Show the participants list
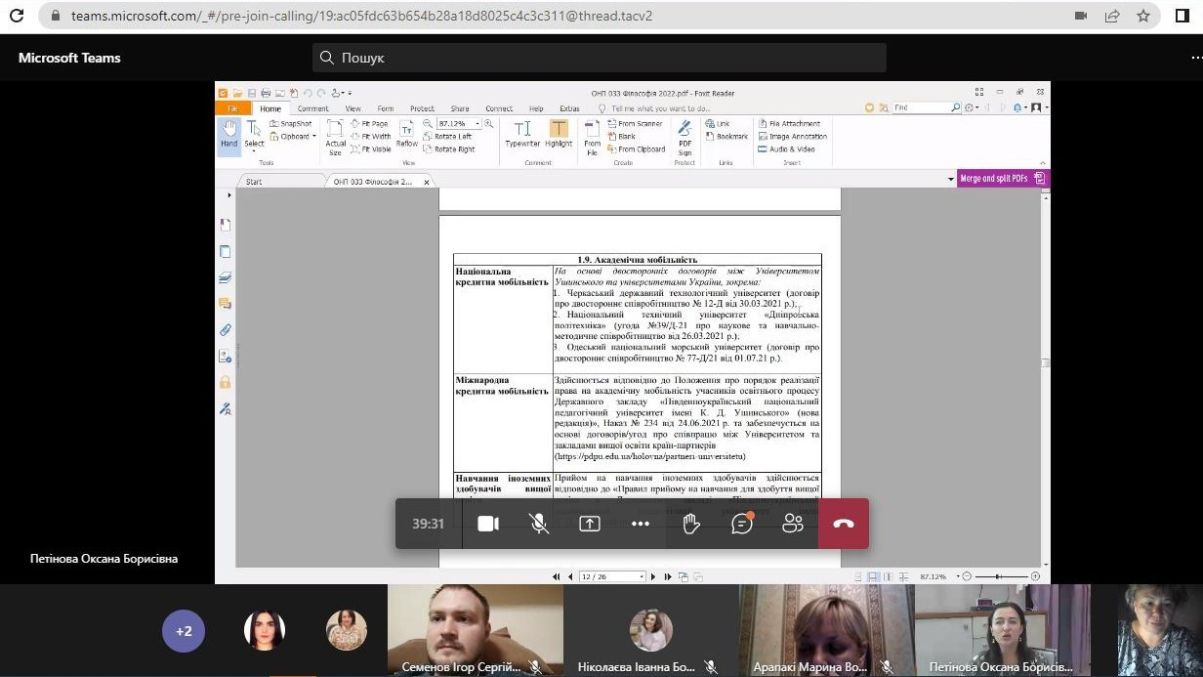Viewport: 1203px width, 677px height. 793,524
